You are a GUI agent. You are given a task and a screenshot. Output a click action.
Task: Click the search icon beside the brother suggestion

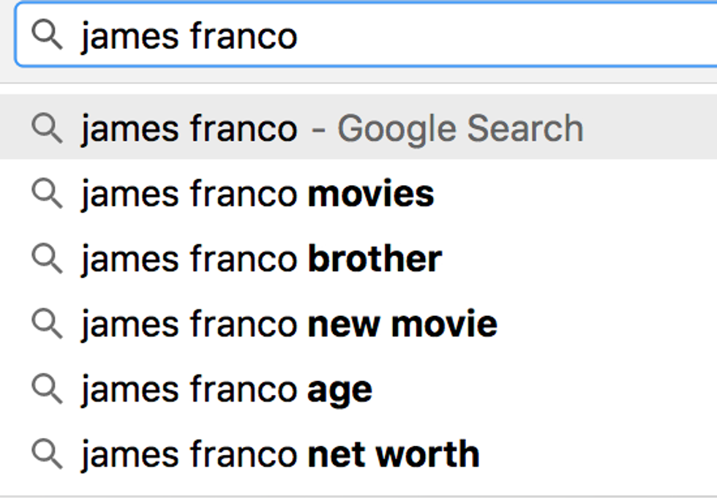(x=48, y=258)
